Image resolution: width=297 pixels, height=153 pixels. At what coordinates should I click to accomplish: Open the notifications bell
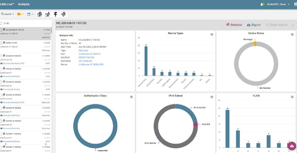point(262,4)
